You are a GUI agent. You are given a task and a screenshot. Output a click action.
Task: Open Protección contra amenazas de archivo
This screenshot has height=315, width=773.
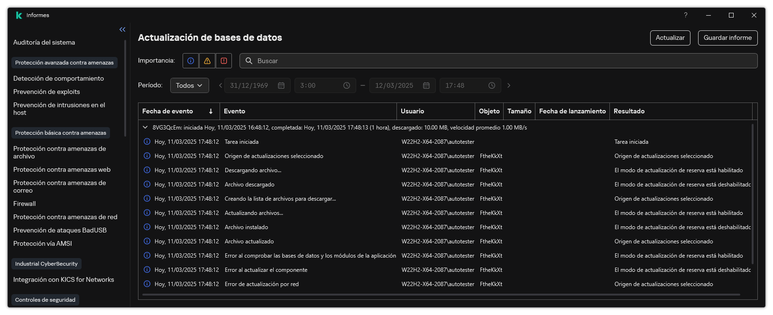point(60,152)
